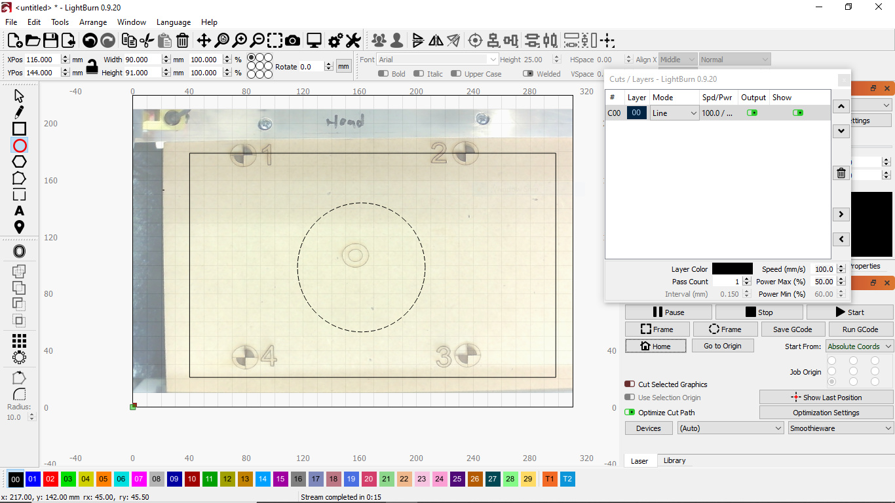The image size is (895, 503).
Task: Click the Home button
Action: click(x=656, y=346)
